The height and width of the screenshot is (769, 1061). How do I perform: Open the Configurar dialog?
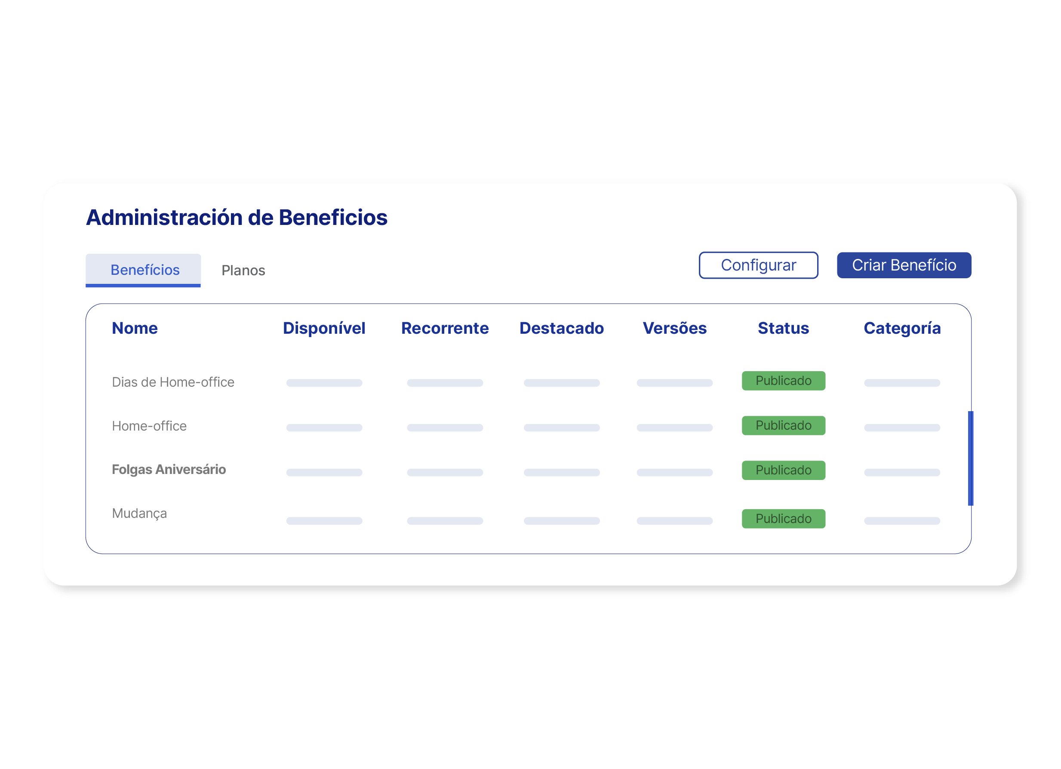tap(758, 265)
